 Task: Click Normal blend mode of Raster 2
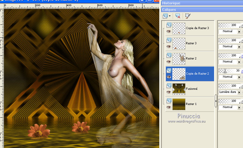click(x=227, y=62)
